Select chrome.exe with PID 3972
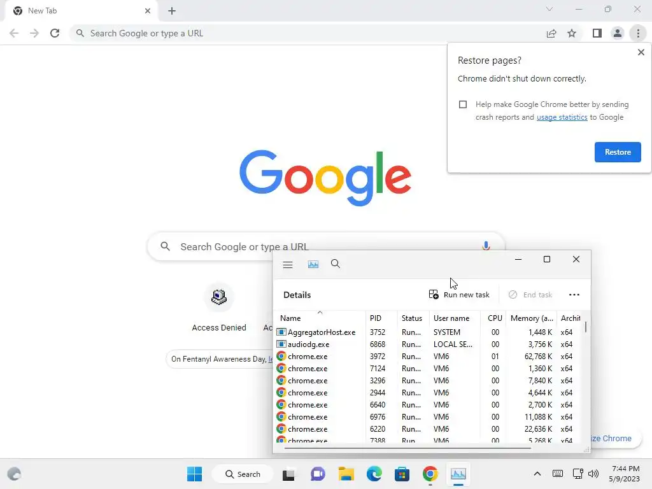This screenshot has height=489, width=652. click(x=429, y=357)
